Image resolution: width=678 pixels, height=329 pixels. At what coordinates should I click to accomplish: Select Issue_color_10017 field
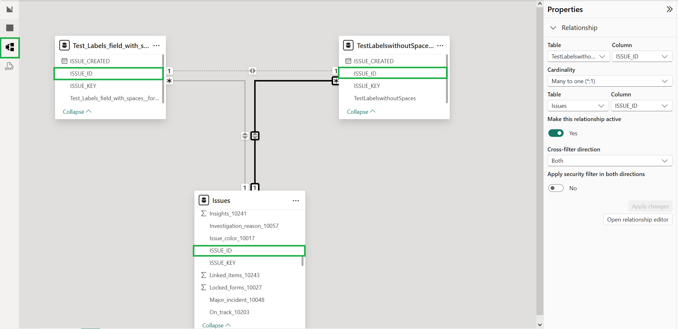(248, 238)
